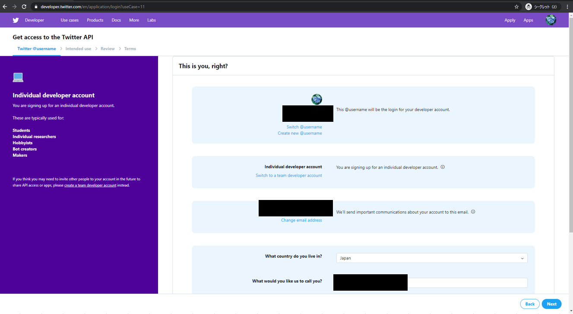Screen dimensions: 573x314
Task: Click 'Students' in sidebar list
Action: [x=21, y=130]
